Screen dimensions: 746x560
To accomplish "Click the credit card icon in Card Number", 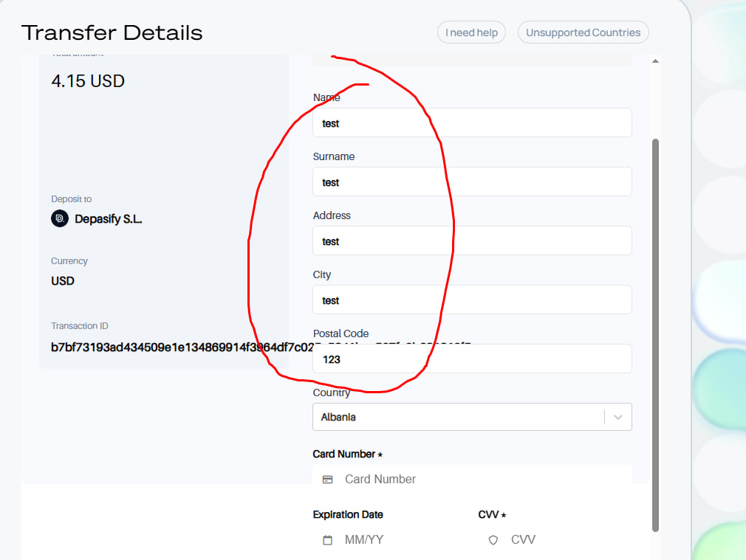I will tap(328, 480).
